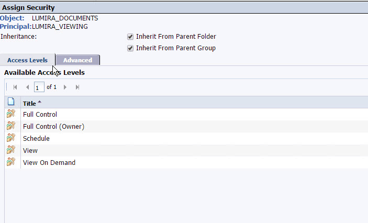Click the View On Demand row icon
This screenshot has width=368, height=223.
(11, 162)
